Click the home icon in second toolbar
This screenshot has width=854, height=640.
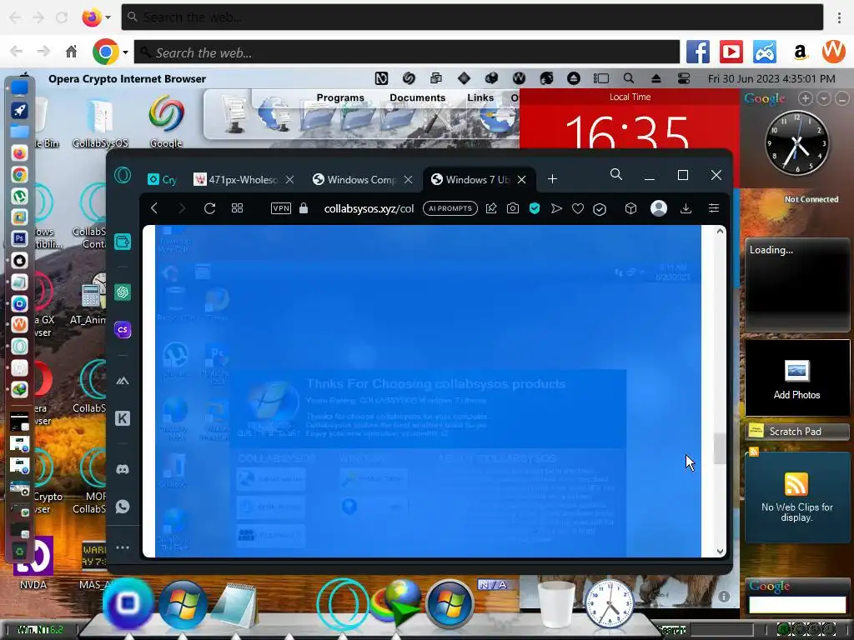(x=72, y=52)
